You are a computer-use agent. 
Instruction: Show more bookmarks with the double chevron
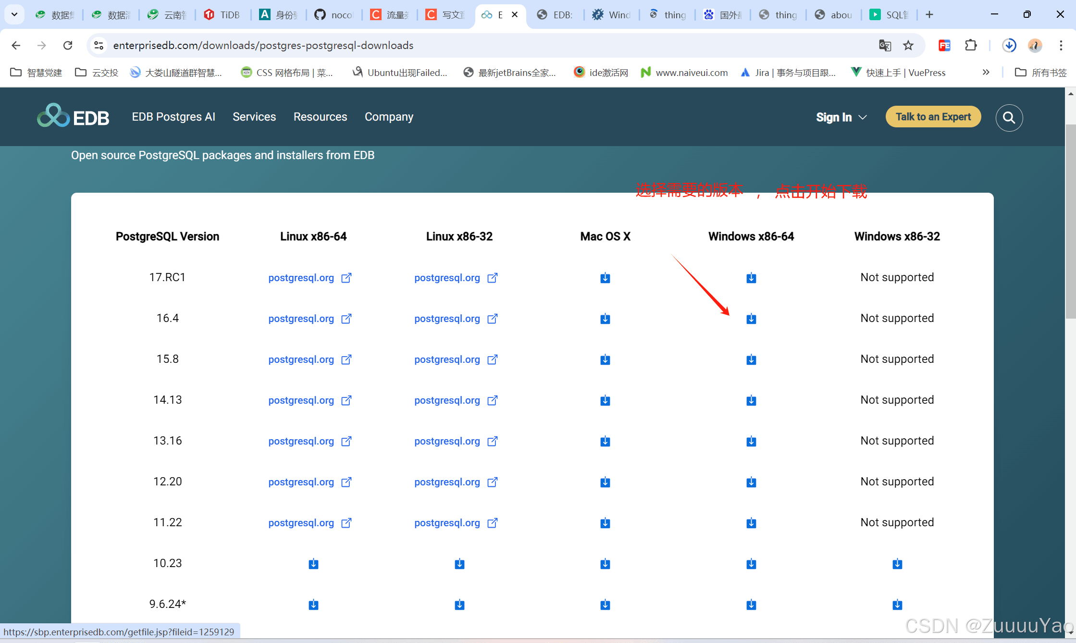coord(986,72)
